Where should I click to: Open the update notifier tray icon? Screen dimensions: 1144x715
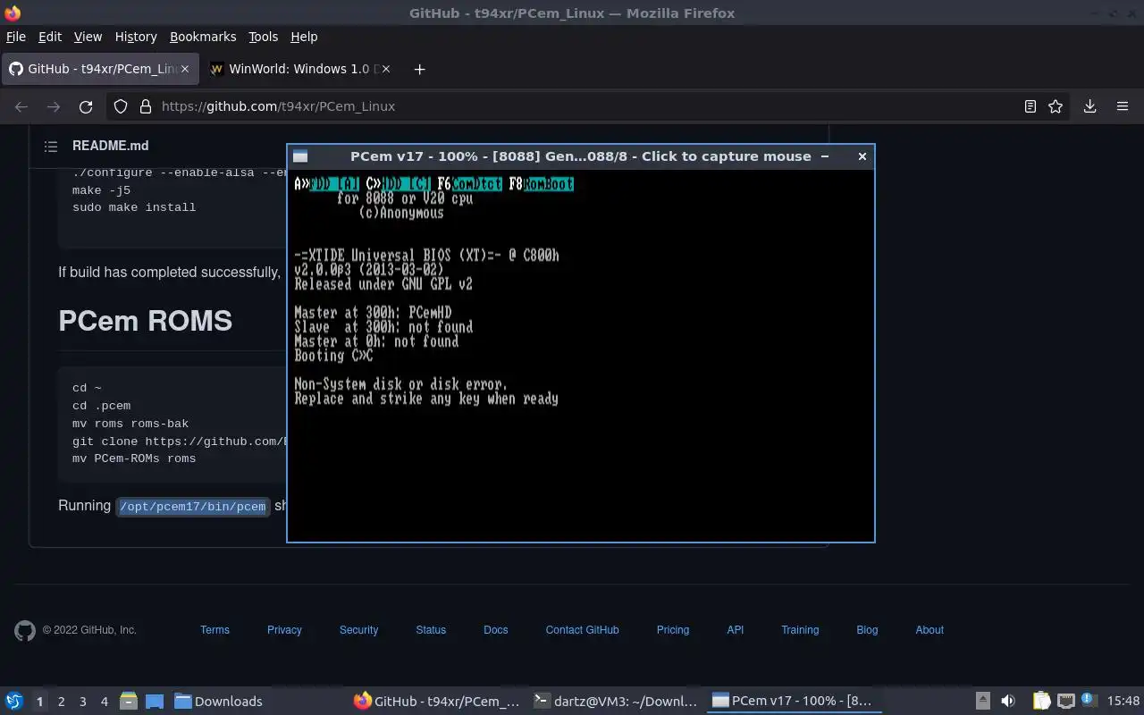coord(1089,701)
